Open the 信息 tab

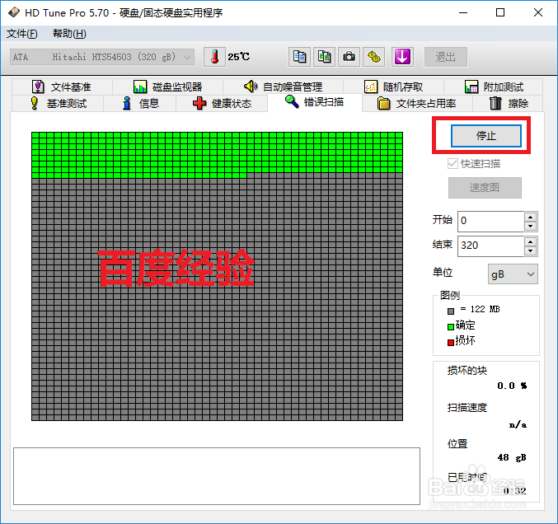pos(140,104)
